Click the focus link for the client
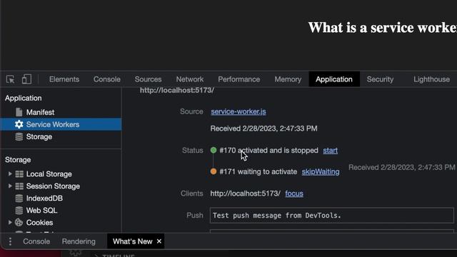The image size is (457, 257). pos(294,193)
